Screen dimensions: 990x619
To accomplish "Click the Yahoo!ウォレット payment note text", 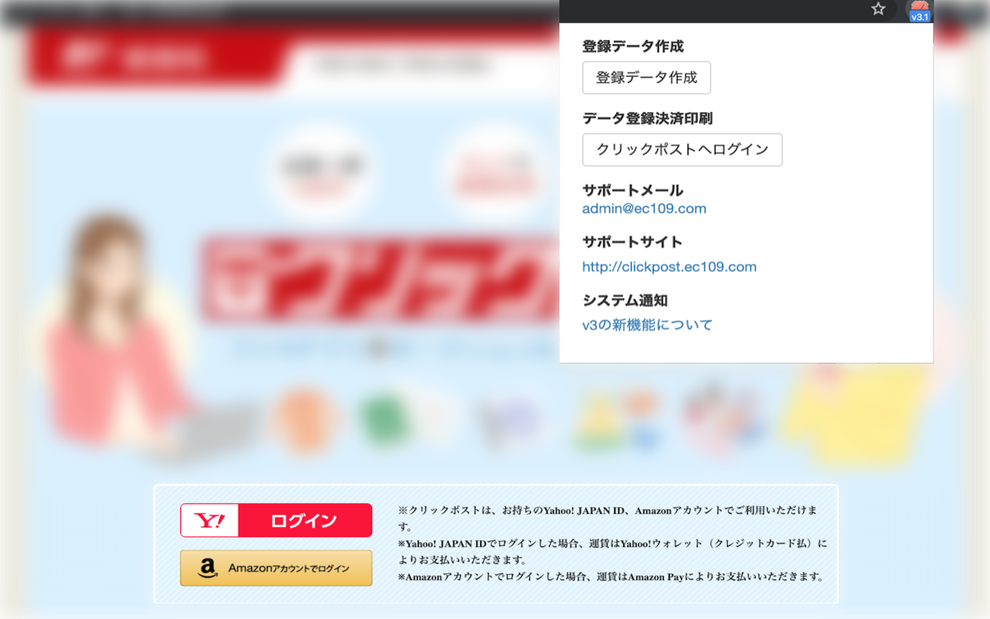I will (x=613, y=551).
